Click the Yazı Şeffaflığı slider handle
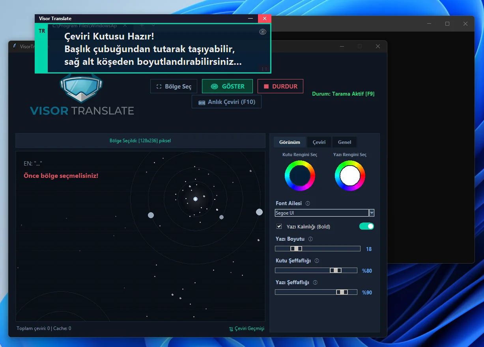 (342, 292)
